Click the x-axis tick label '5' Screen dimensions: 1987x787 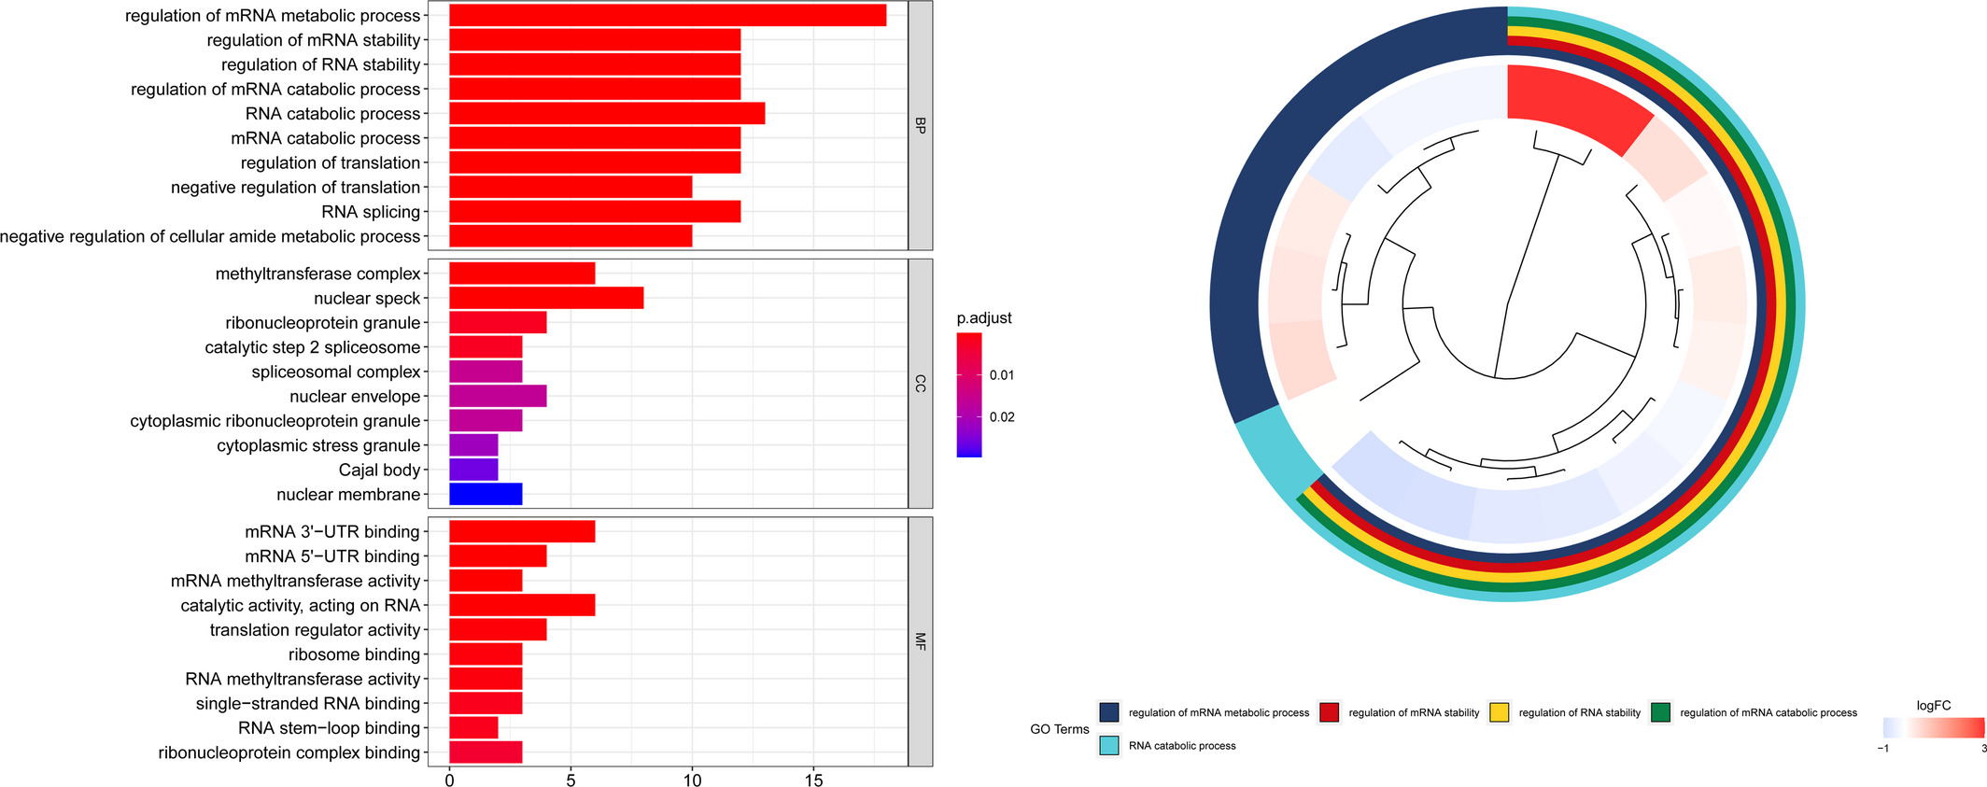coord(571,780)
